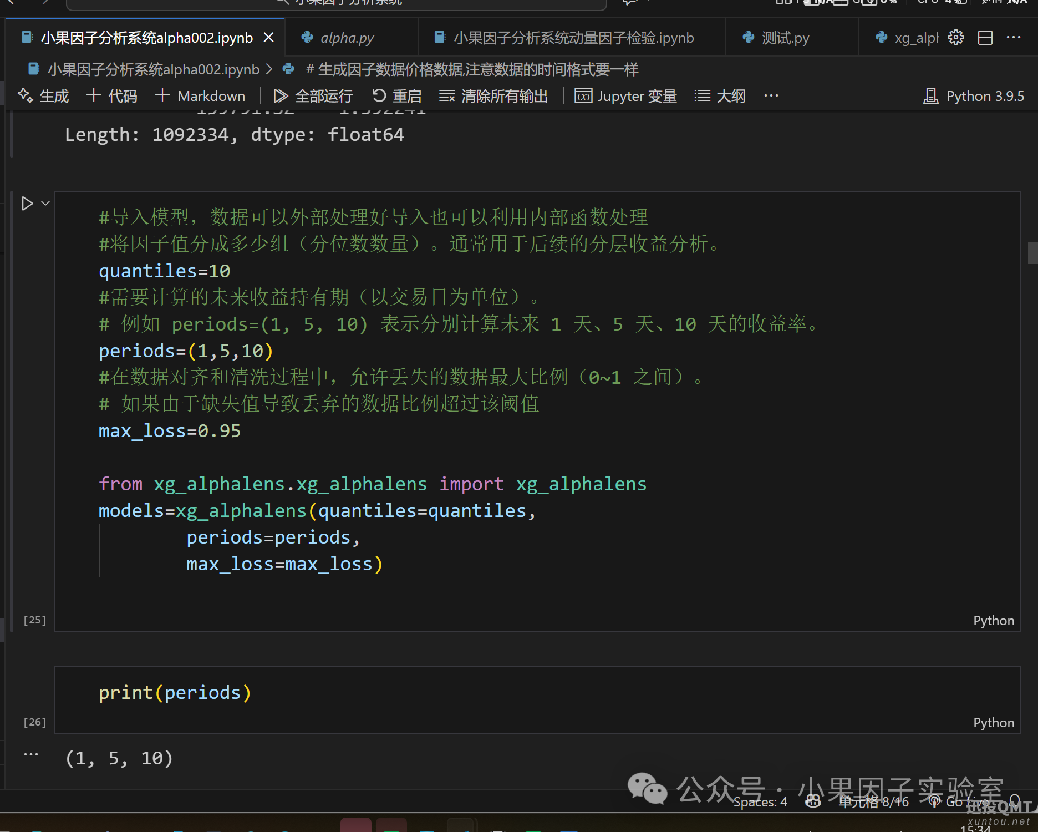
Task: Select the active 小果因子分析系统alpha002.ipynb tab
Action: 146,38
